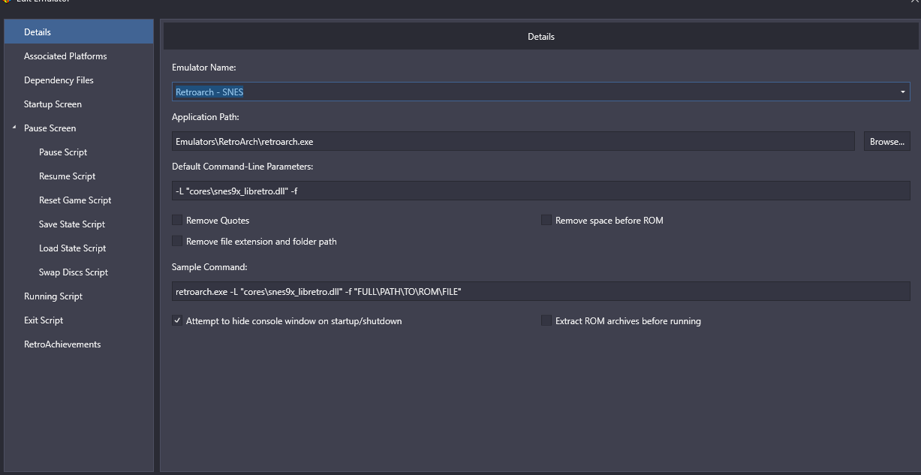921x475 pixels.
Task: Open the Pause Script page
Action: coord(63,152)
